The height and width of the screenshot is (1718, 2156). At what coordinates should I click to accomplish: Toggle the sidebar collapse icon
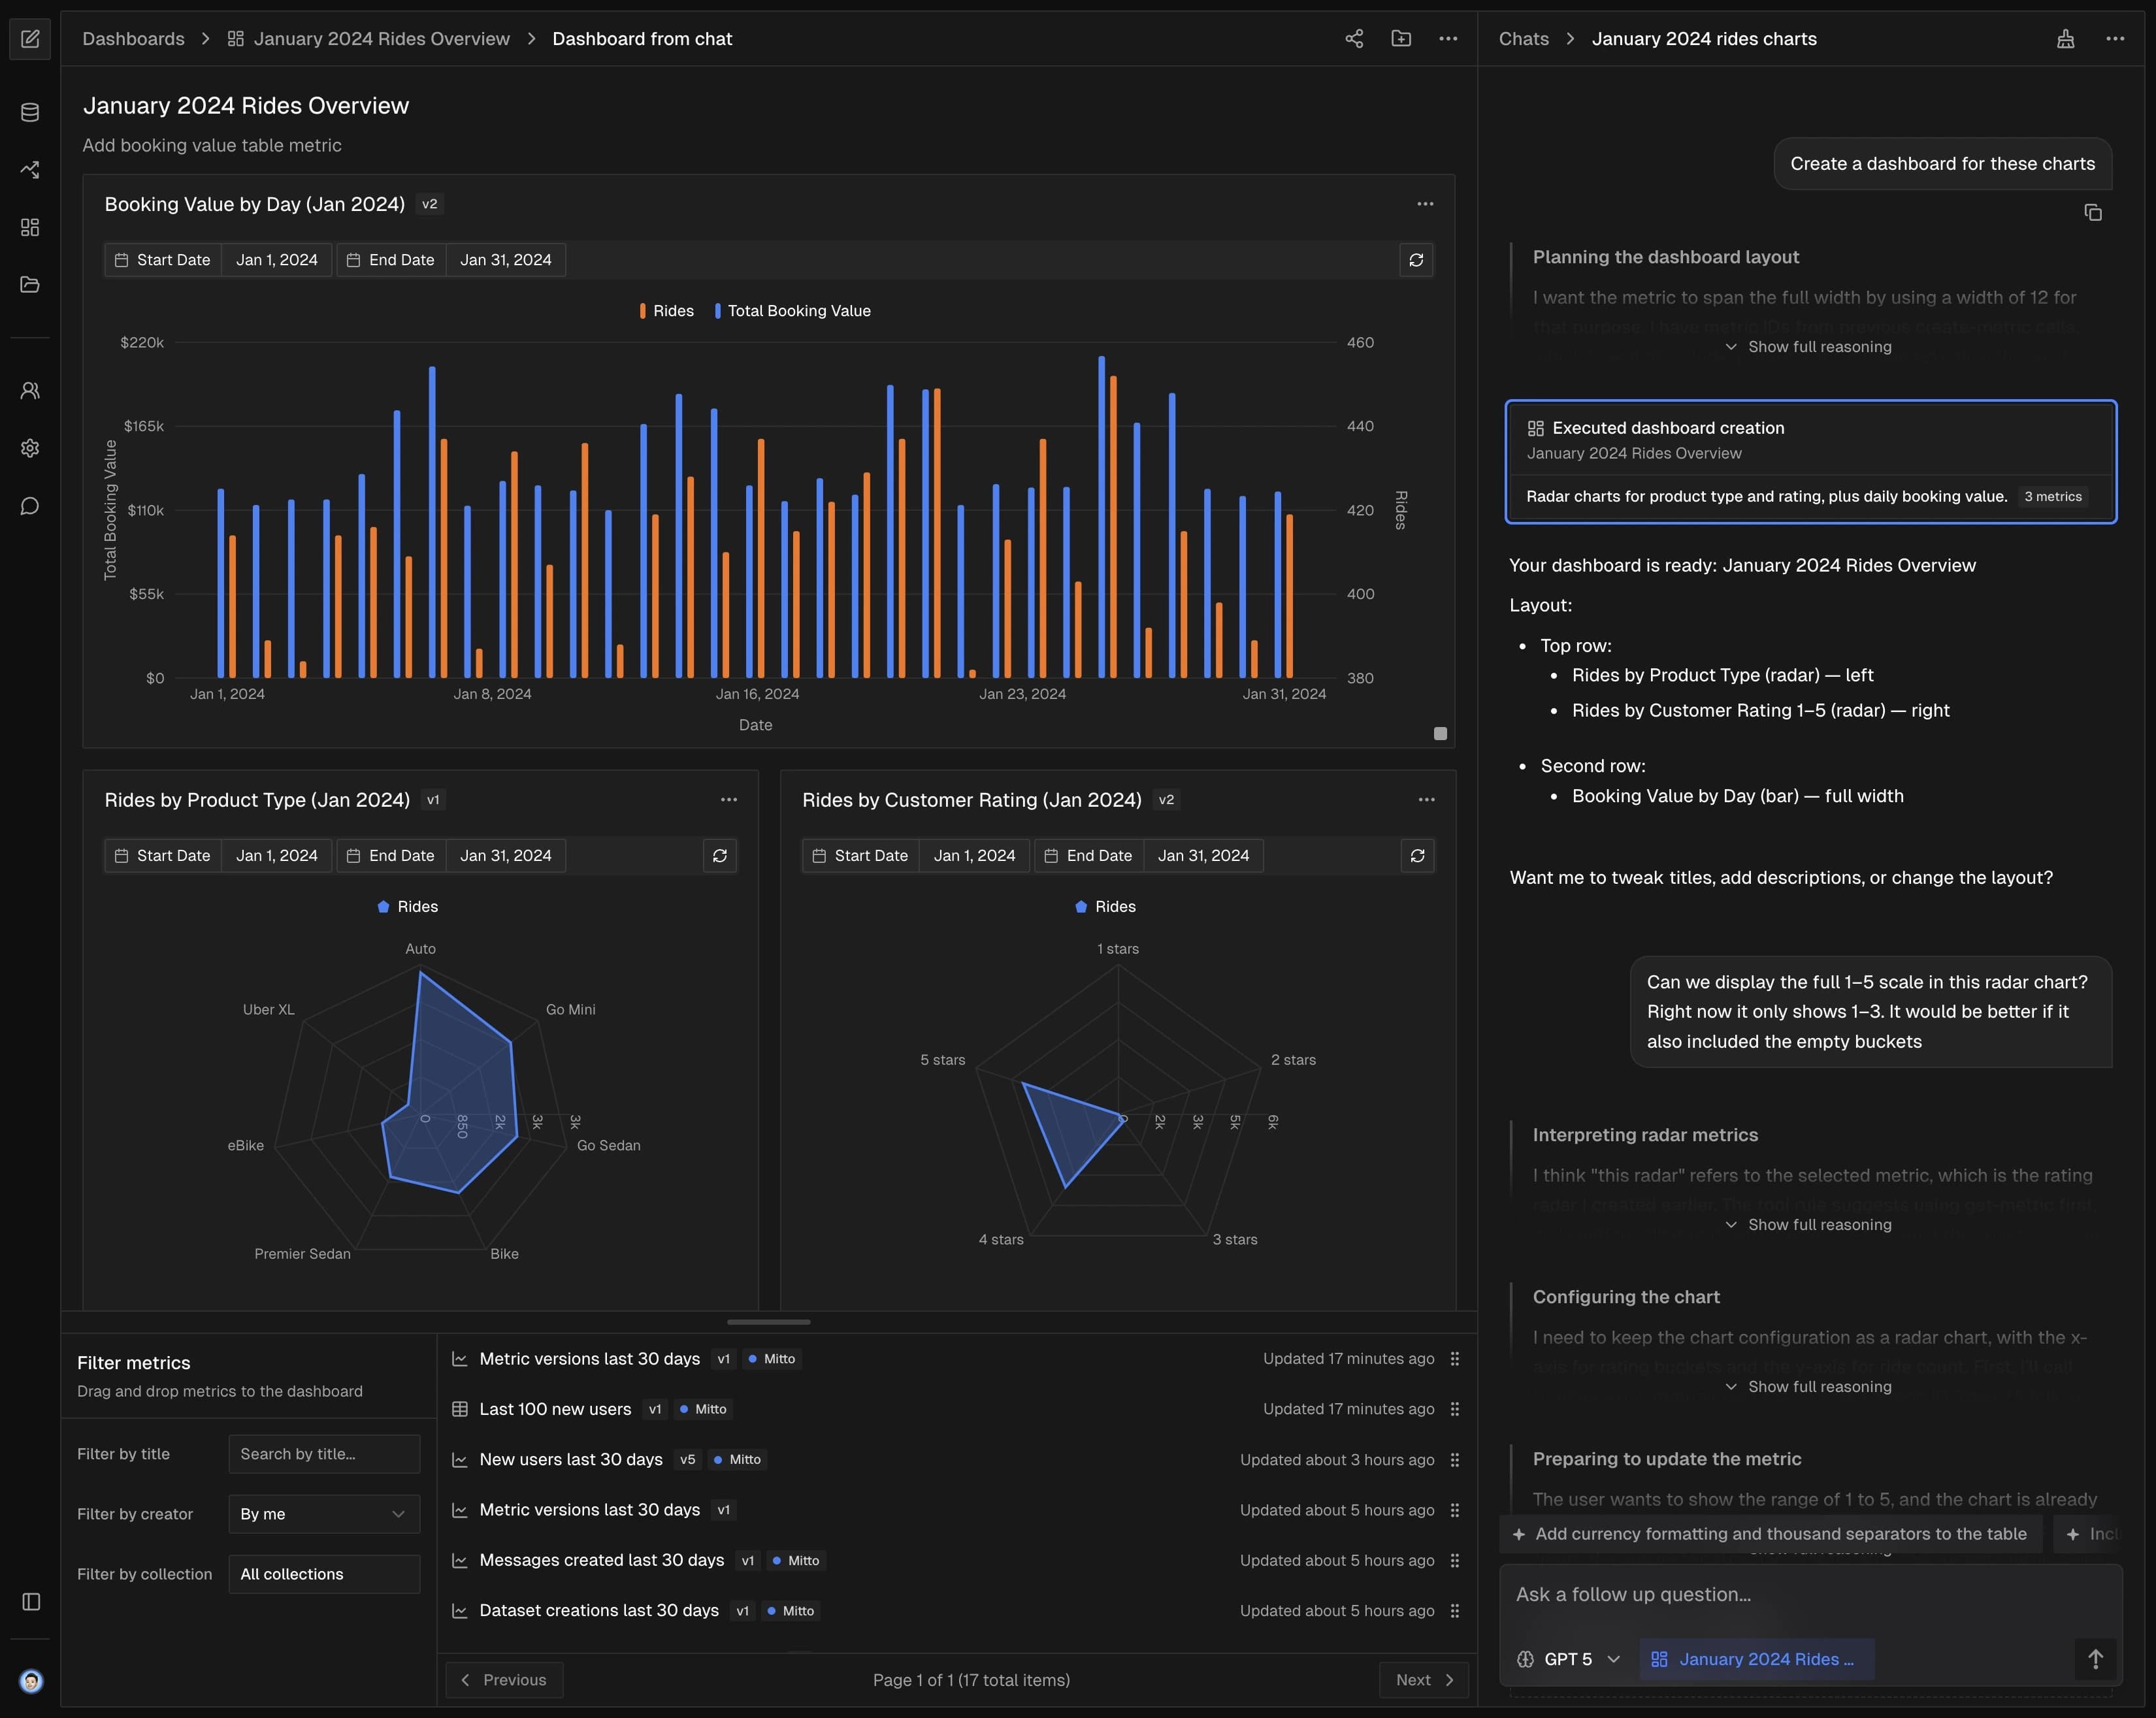(31, 1602)
